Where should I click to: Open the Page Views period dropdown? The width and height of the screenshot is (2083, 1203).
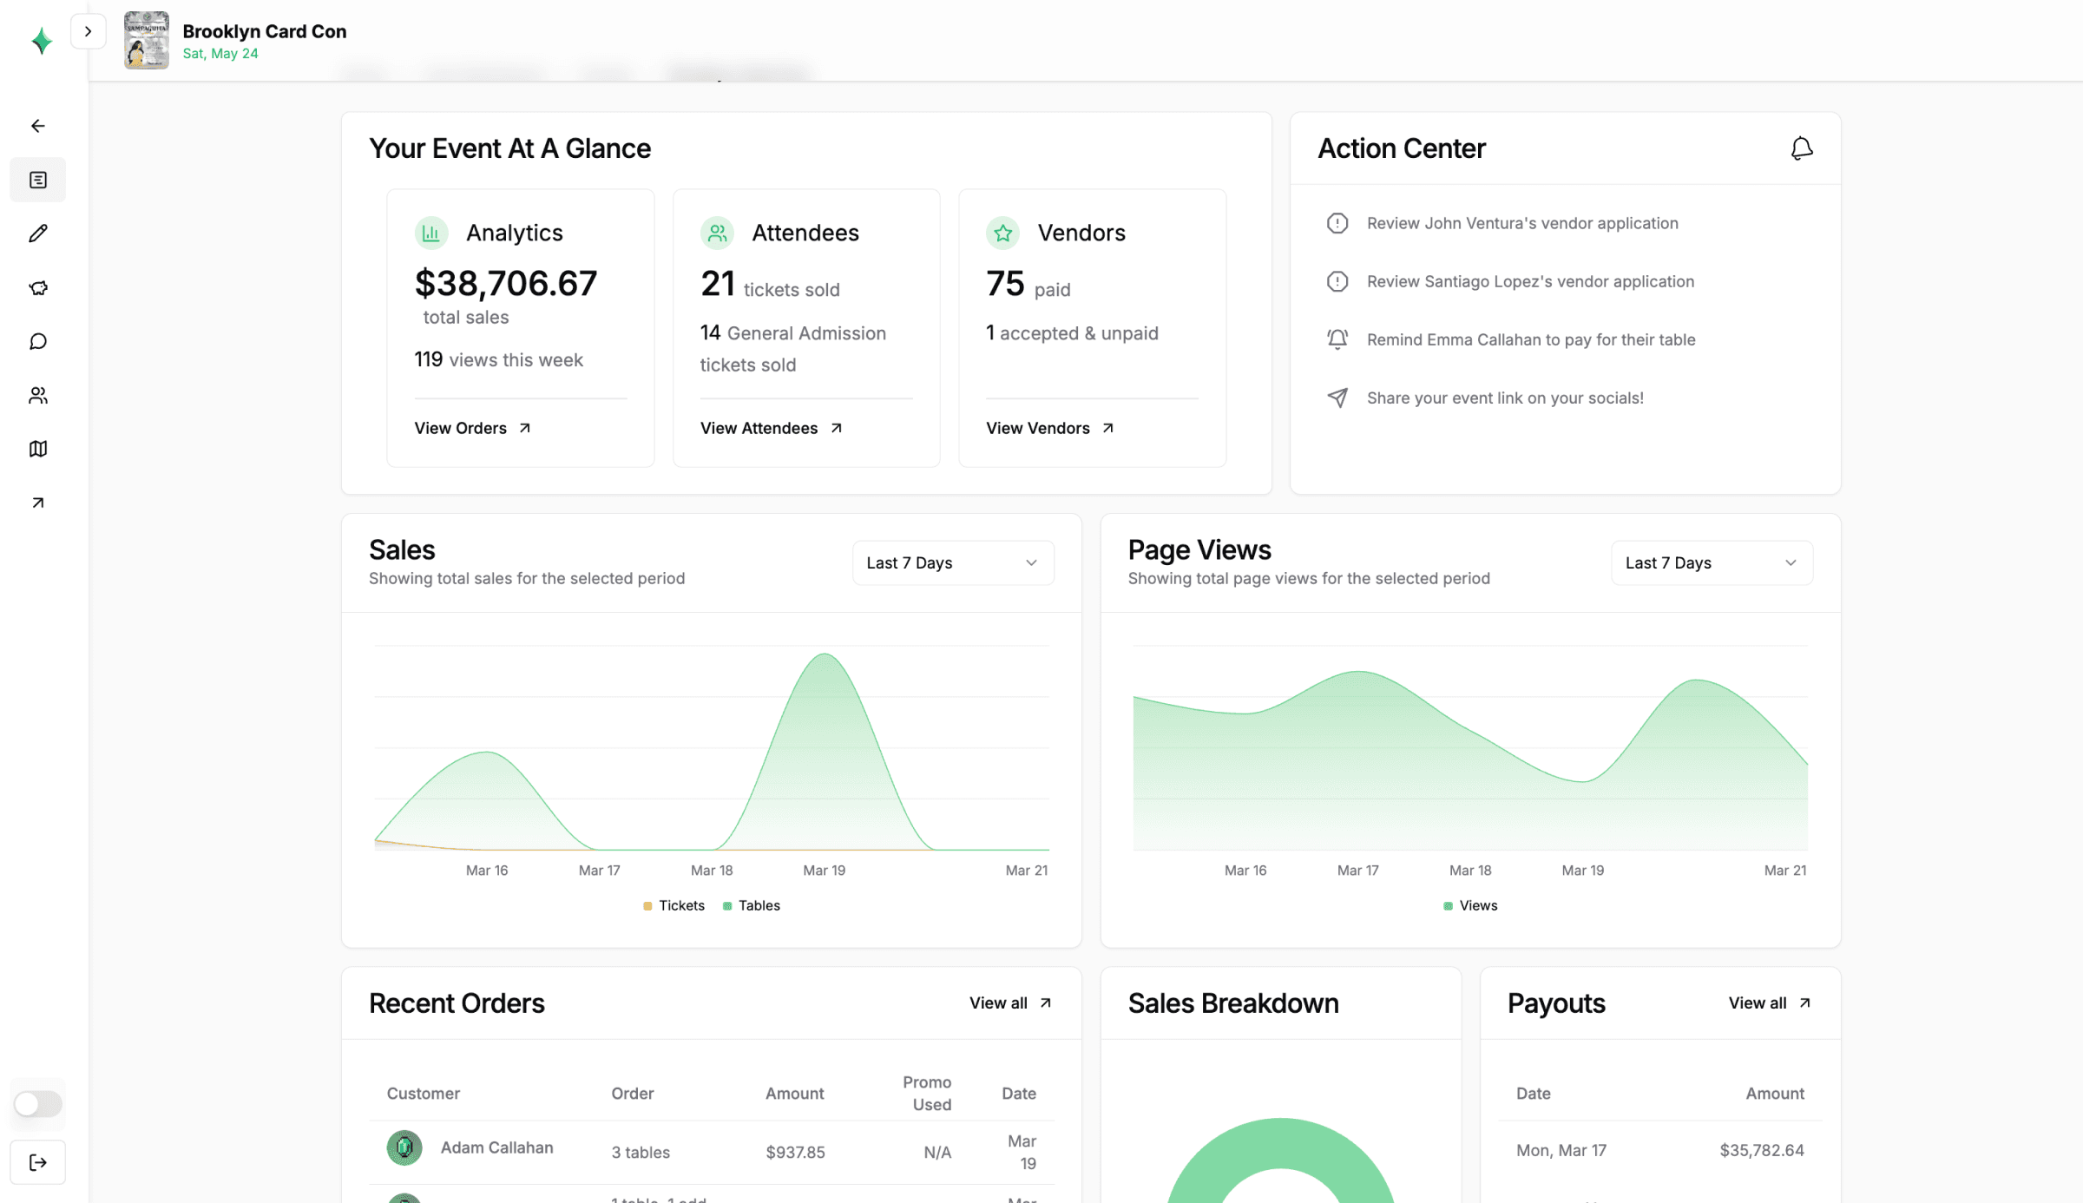click(1711, 562)
